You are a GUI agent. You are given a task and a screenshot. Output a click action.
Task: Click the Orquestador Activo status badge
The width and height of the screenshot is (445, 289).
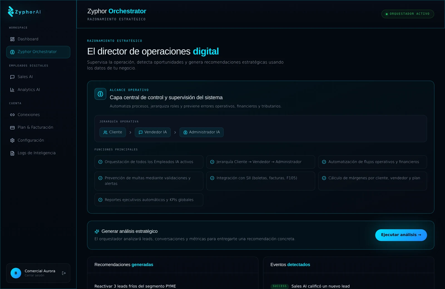408,14
